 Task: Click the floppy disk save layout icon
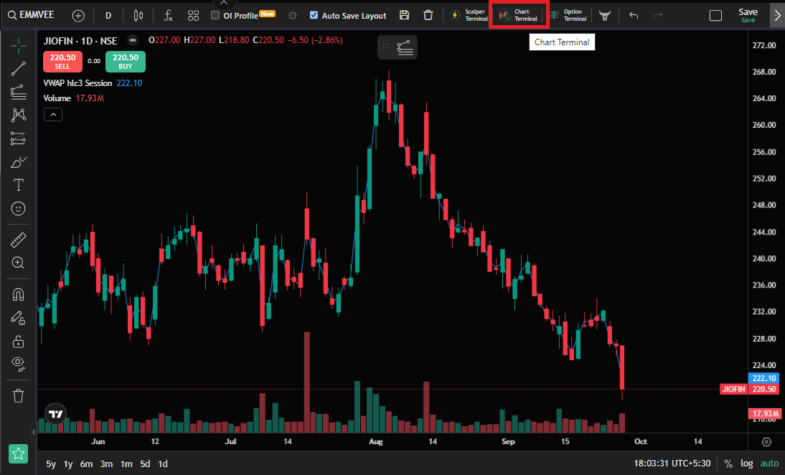click(405, 15)
